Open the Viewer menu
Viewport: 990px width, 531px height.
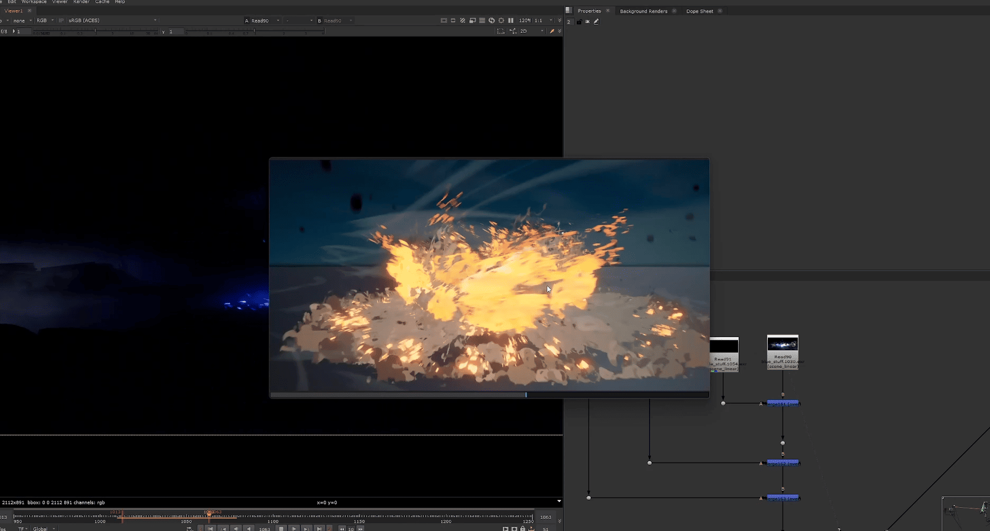click(x=60, y=2)
